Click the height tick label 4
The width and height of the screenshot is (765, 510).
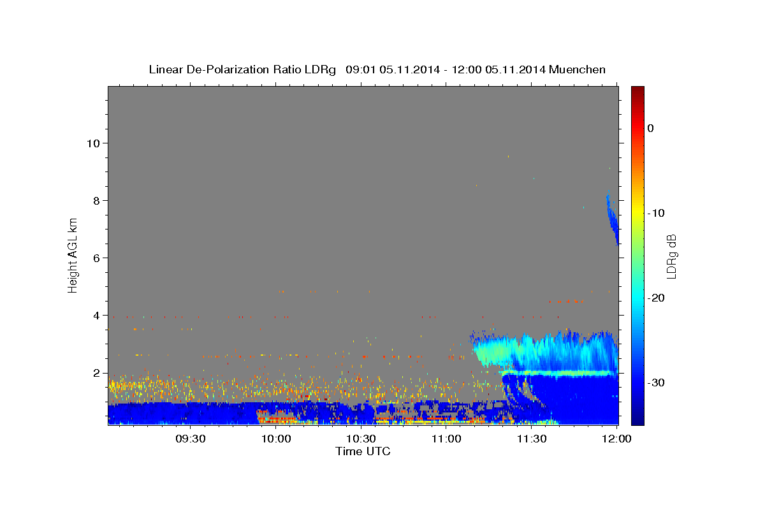(x=96, y=315)
